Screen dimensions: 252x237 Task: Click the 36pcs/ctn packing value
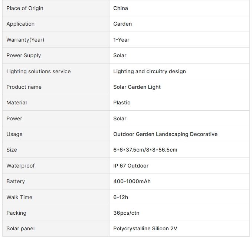[x=126, y=213]
